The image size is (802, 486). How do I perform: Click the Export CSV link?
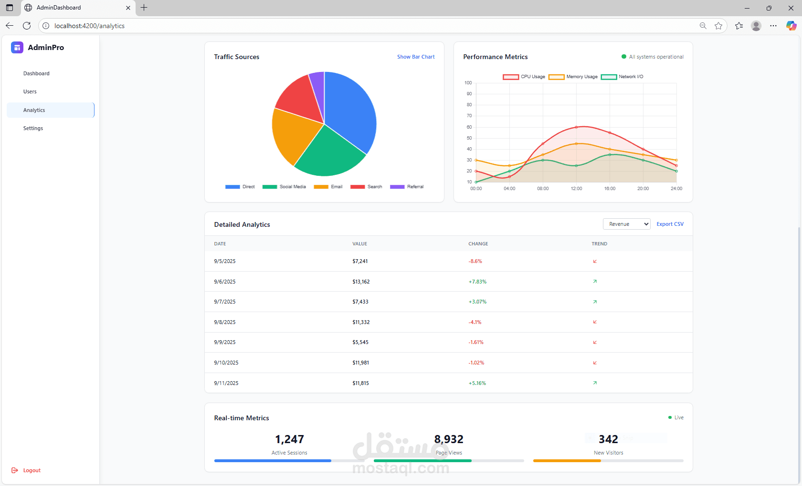tap(670, 224)
